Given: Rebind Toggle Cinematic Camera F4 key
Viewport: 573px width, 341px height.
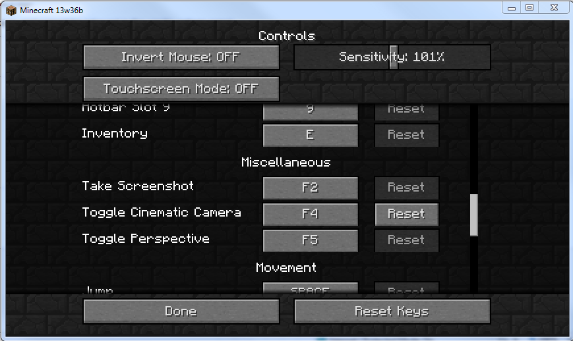Looking at the screenshot, I should pyautogui.click(x=311, y=214).
